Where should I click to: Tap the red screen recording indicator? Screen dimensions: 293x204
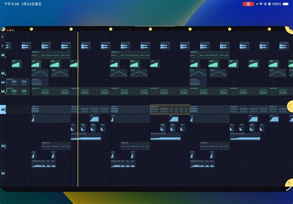click(248, 4)
